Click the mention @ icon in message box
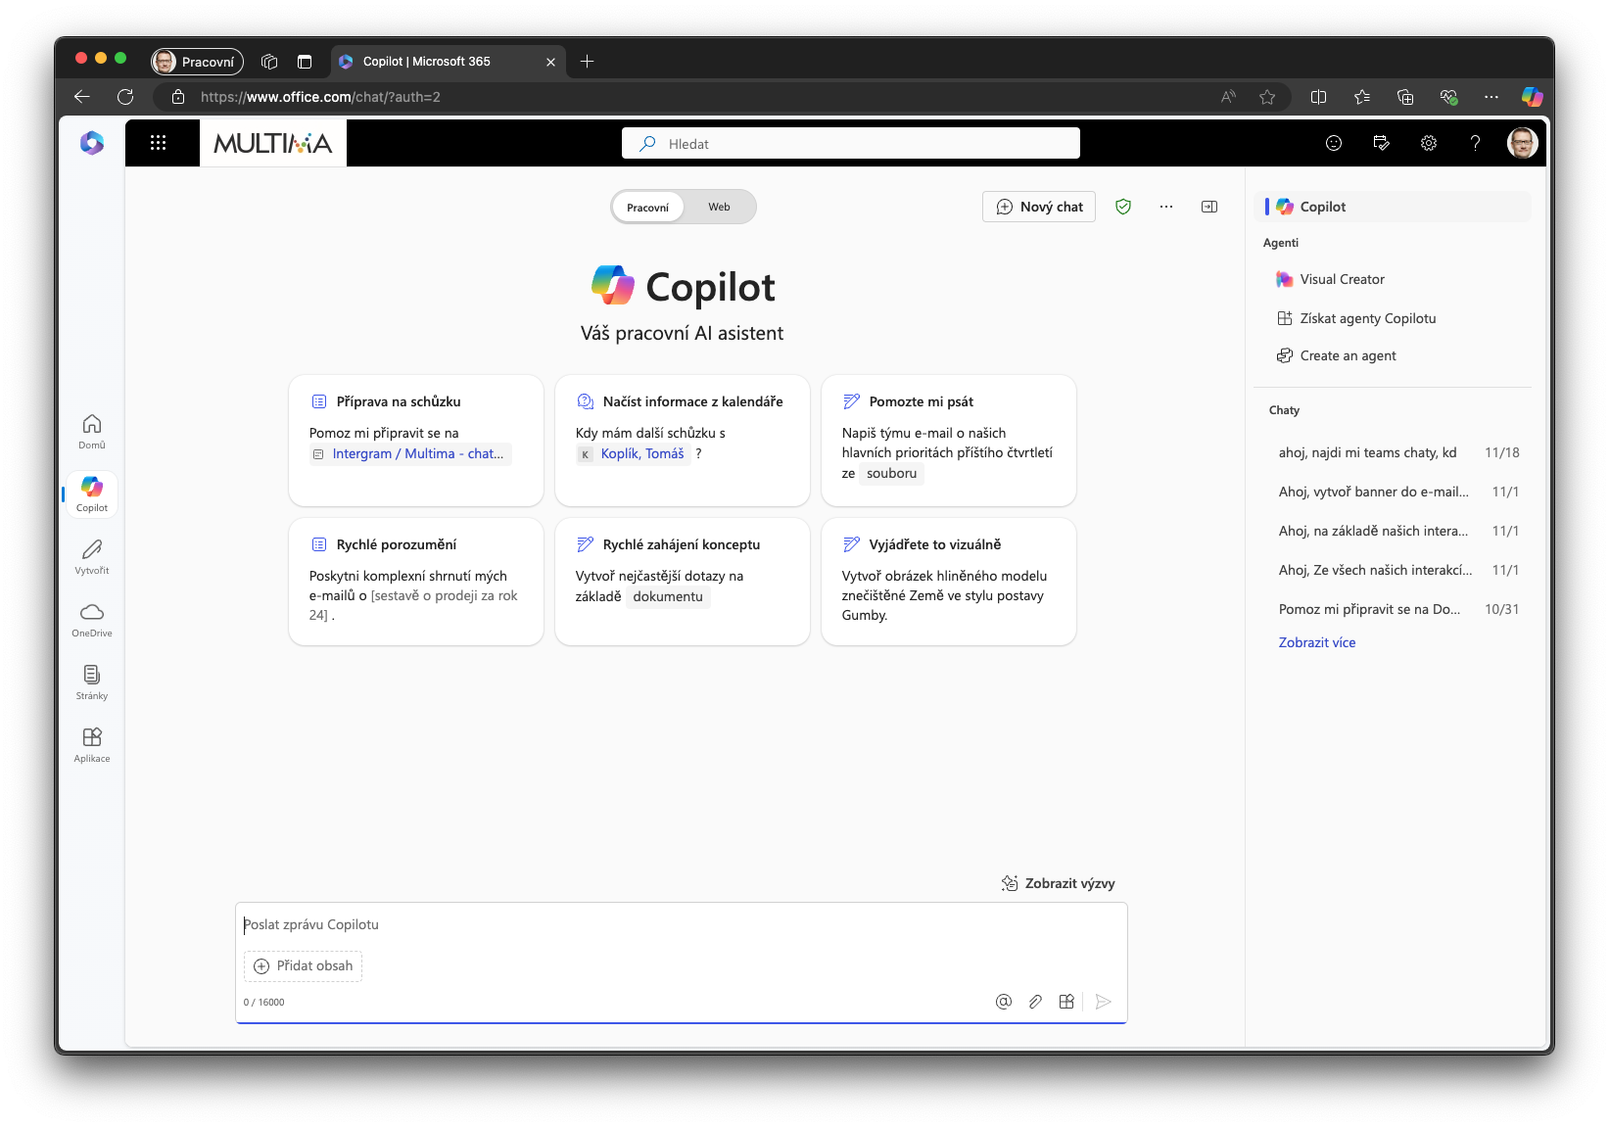The width and height of the screenshot is (1609, 1127). click(1004, 1002)
